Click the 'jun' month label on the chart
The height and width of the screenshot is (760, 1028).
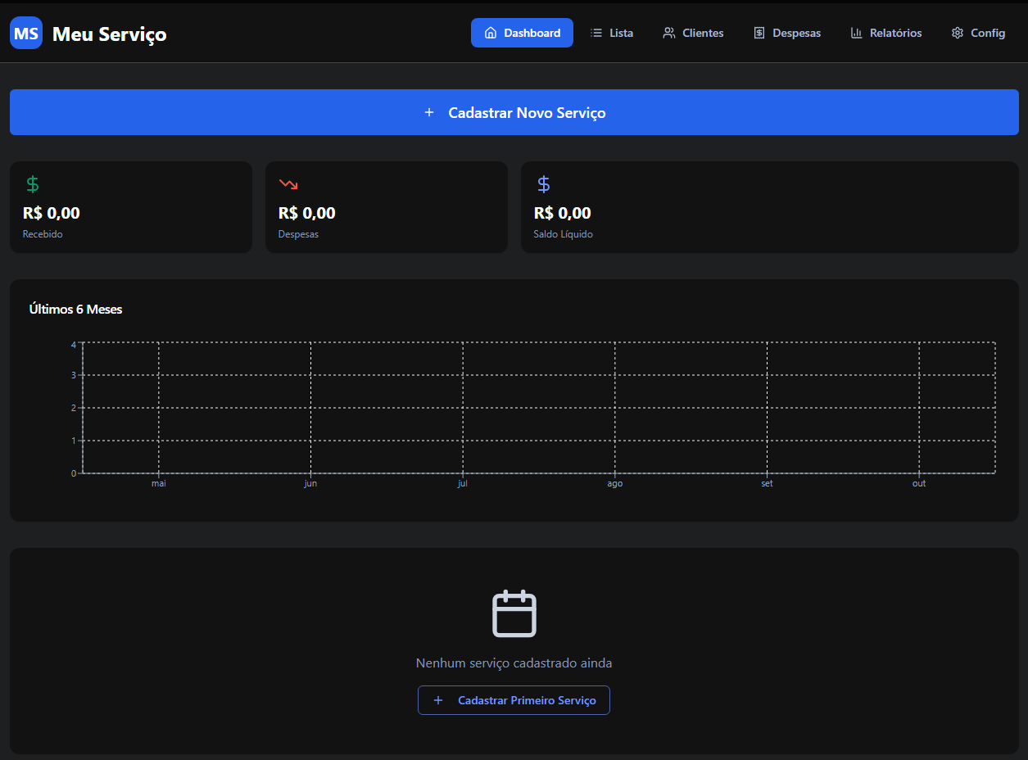(x=310, y=483)
